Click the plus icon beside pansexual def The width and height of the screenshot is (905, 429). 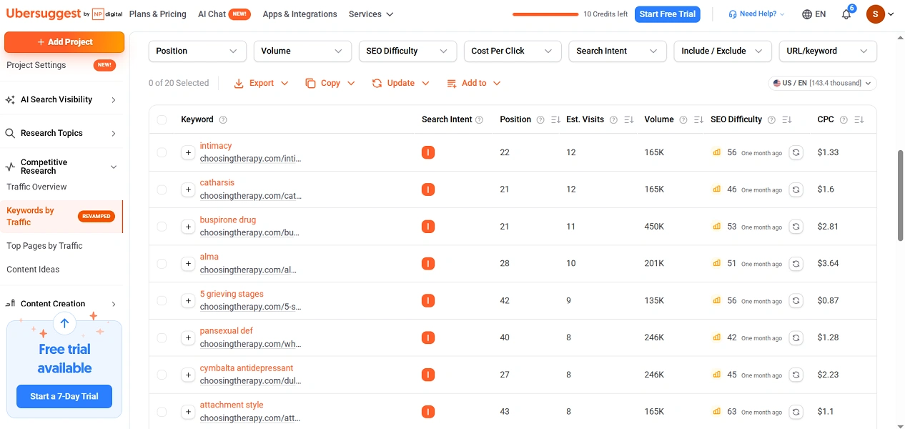(x=188, y=337)
